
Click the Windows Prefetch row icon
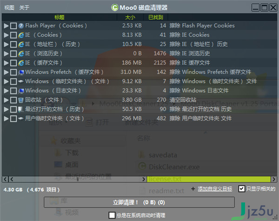21,72
